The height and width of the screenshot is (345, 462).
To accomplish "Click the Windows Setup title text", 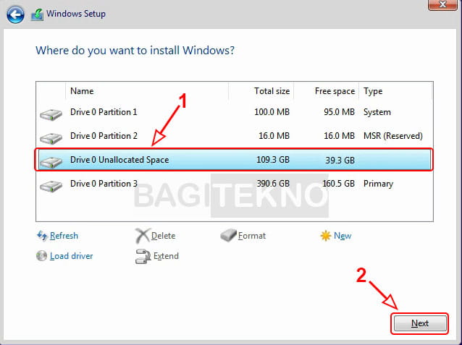I will [x=76, y=14].
